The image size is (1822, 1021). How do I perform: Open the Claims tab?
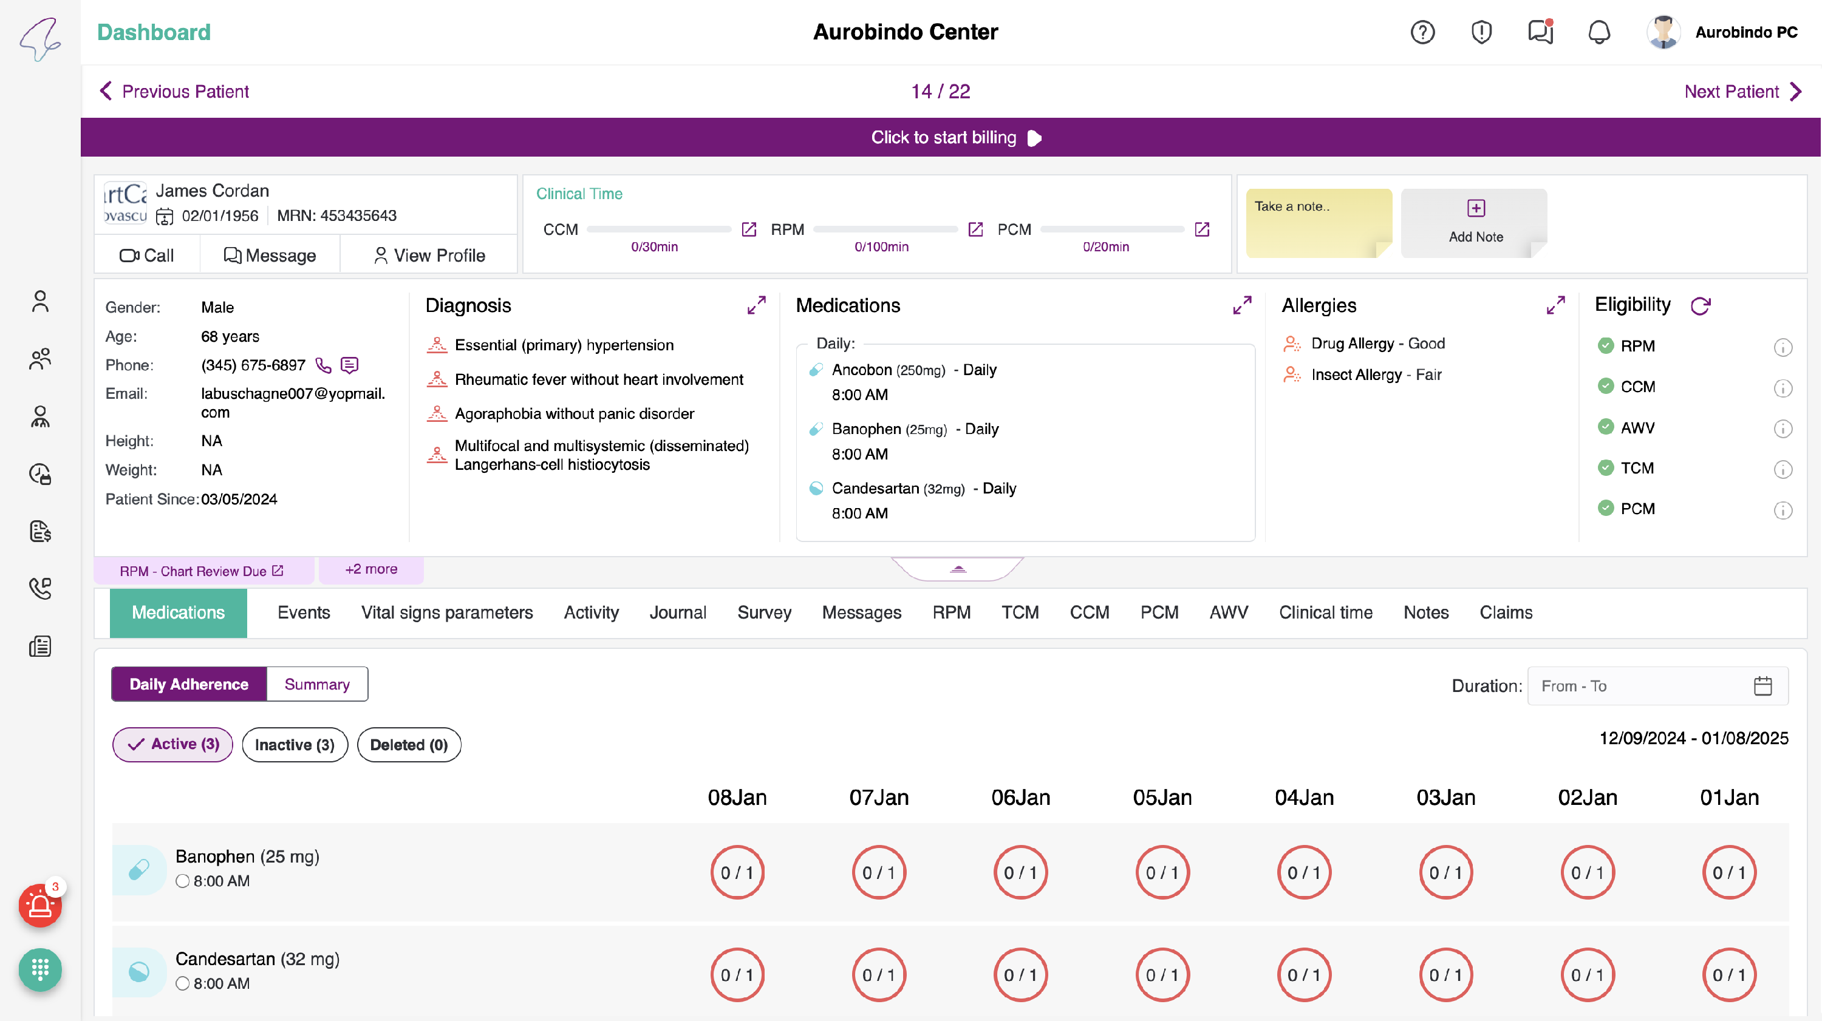(1506, 612)
